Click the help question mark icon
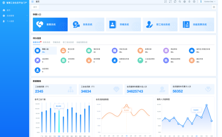 click(x=194, y=1)
